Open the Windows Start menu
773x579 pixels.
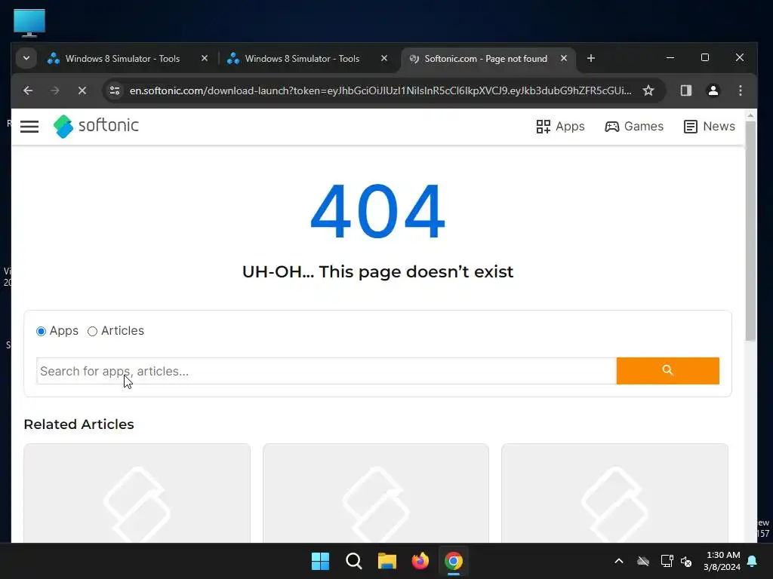click(x=320, y=561)
